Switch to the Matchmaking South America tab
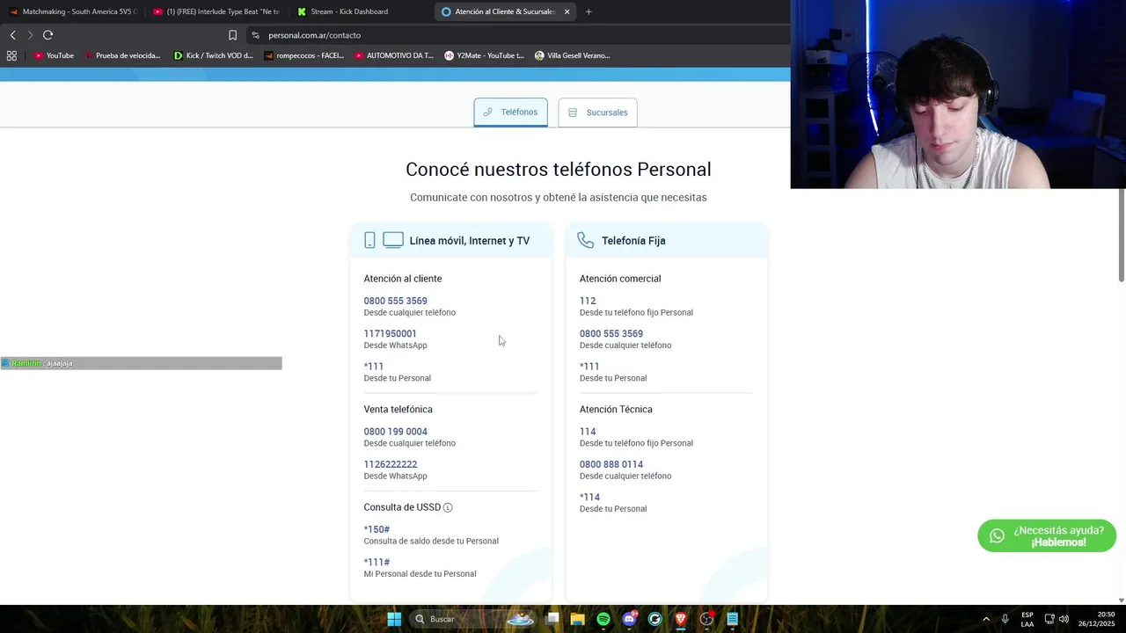The height and width of the screenshot is (633, 1126). click(72, 11)
